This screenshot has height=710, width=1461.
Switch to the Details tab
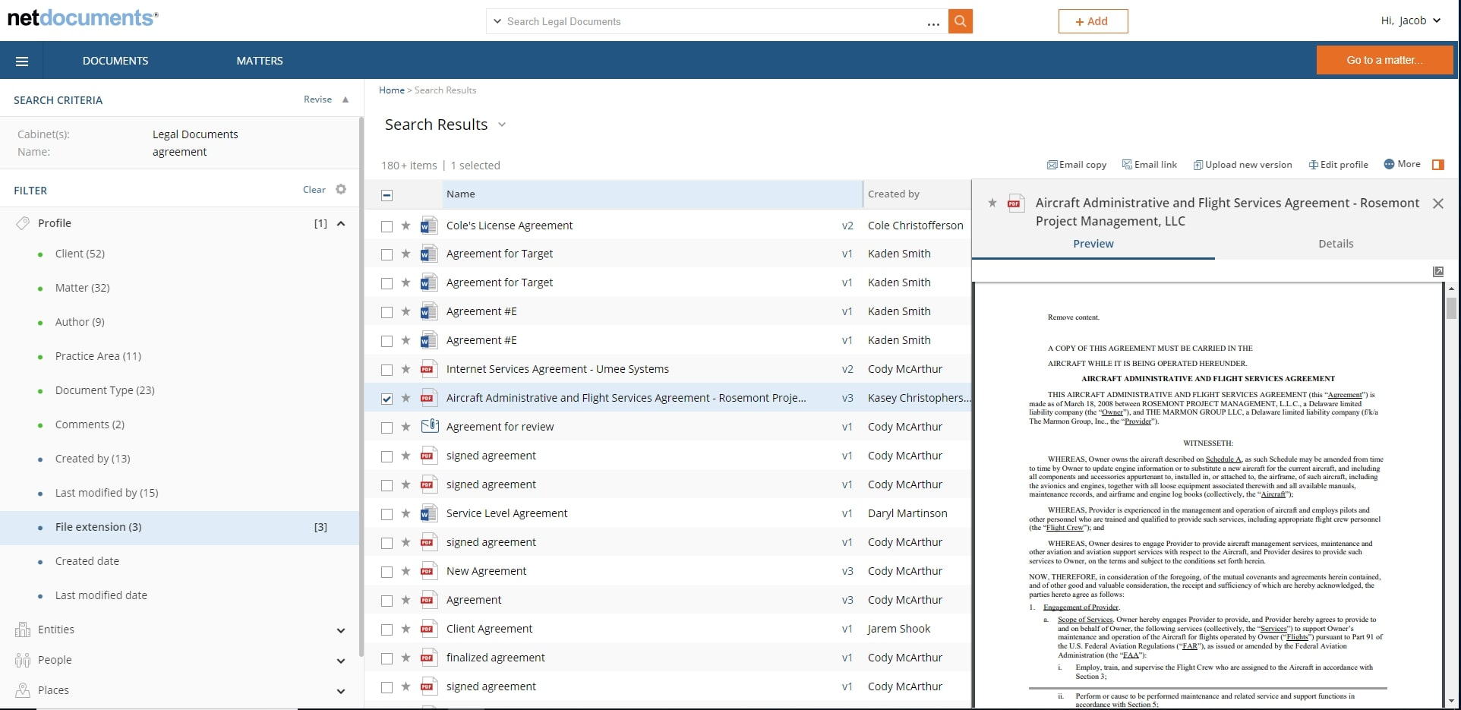(x=1336, y=243)
